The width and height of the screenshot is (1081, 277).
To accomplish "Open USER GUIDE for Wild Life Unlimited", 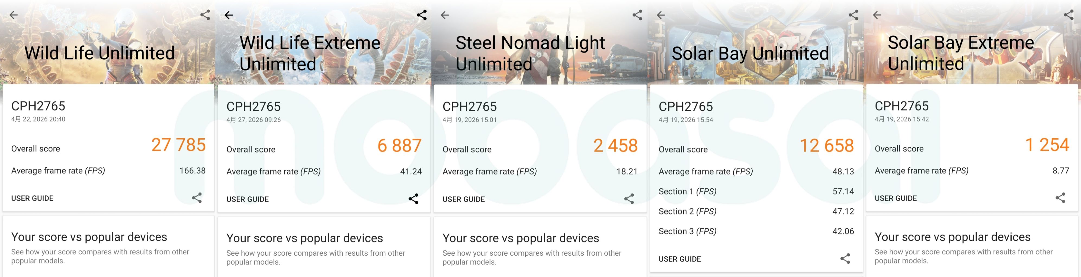I will tap(32, 198).
